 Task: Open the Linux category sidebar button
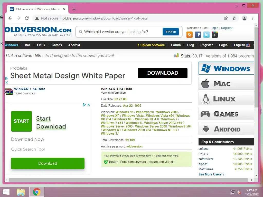(226, 98)
